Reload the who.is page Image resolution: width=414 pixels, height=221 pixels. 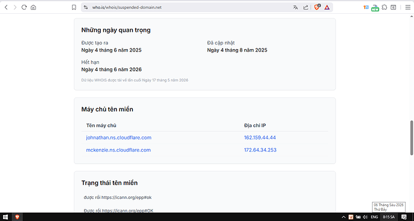(x=24, y=7)
